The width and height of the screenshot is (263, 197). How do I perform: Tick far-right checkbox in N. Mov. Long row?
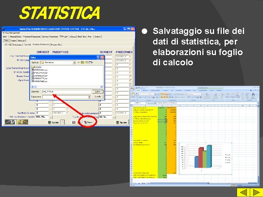pos(130,60)
